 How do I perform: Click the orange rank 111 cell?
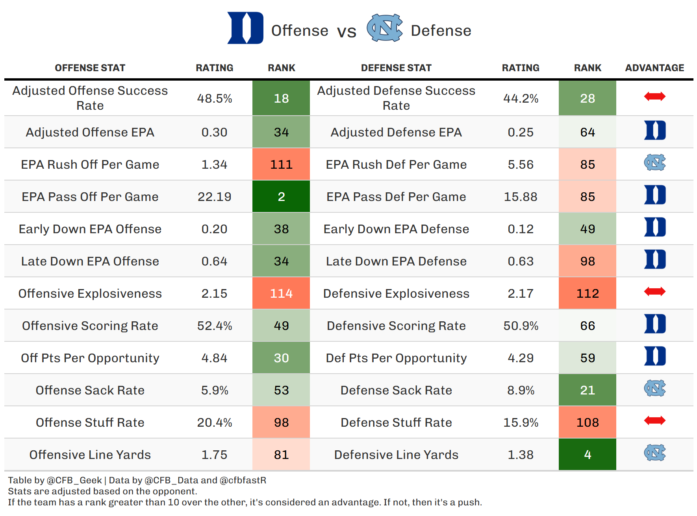[x=281, y=164]
